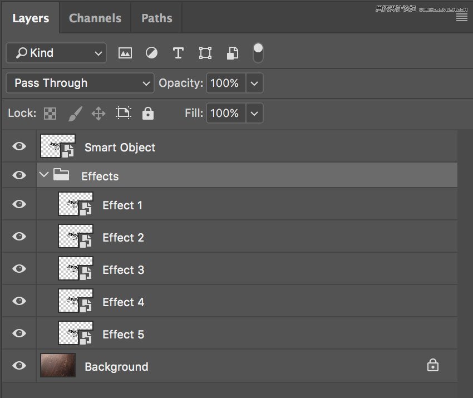This screenshot has height=398, width=473.
Task: Open the Opacity value dropdown arrow
Action: click(254, 83)
